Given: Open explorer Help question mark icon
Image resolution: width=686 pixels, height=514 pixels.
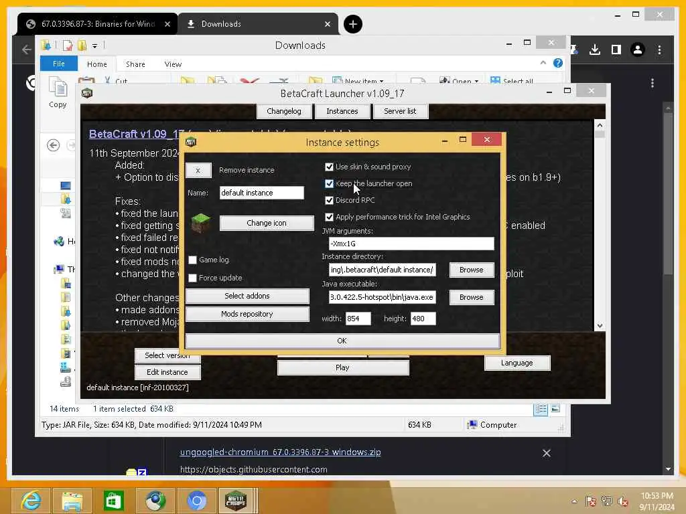Looking at the screenshot, I should pyautogui.click(x=558, y=63).
